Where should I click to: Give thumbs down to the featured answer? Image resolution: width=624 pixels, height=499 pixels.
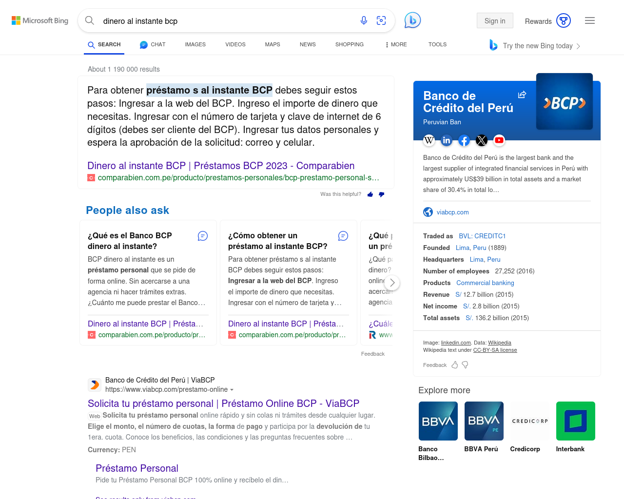pyautogui.click(x=382, y=194)
